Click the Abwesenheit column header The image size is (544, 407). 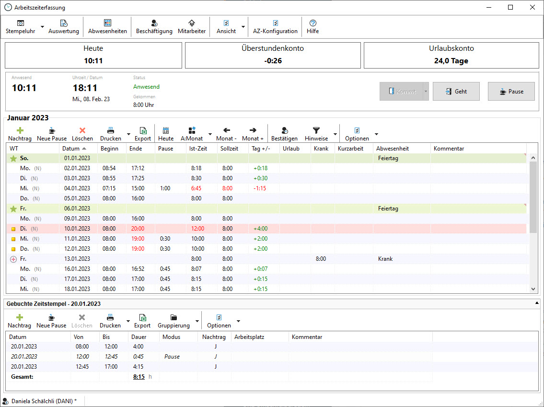point(402,149)
